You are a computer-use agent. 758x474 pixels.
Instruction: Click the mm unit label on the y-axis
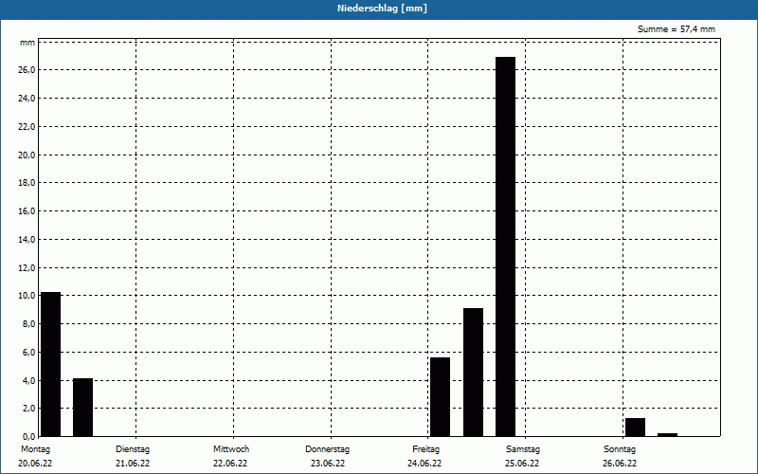tap(27, 43)
